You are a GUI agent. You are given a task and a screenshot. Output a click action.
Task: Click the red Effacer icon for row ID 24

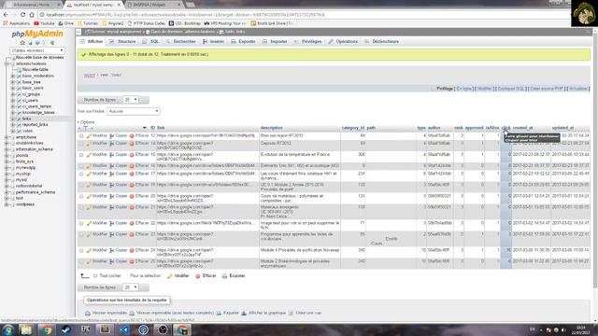(132, 251)
